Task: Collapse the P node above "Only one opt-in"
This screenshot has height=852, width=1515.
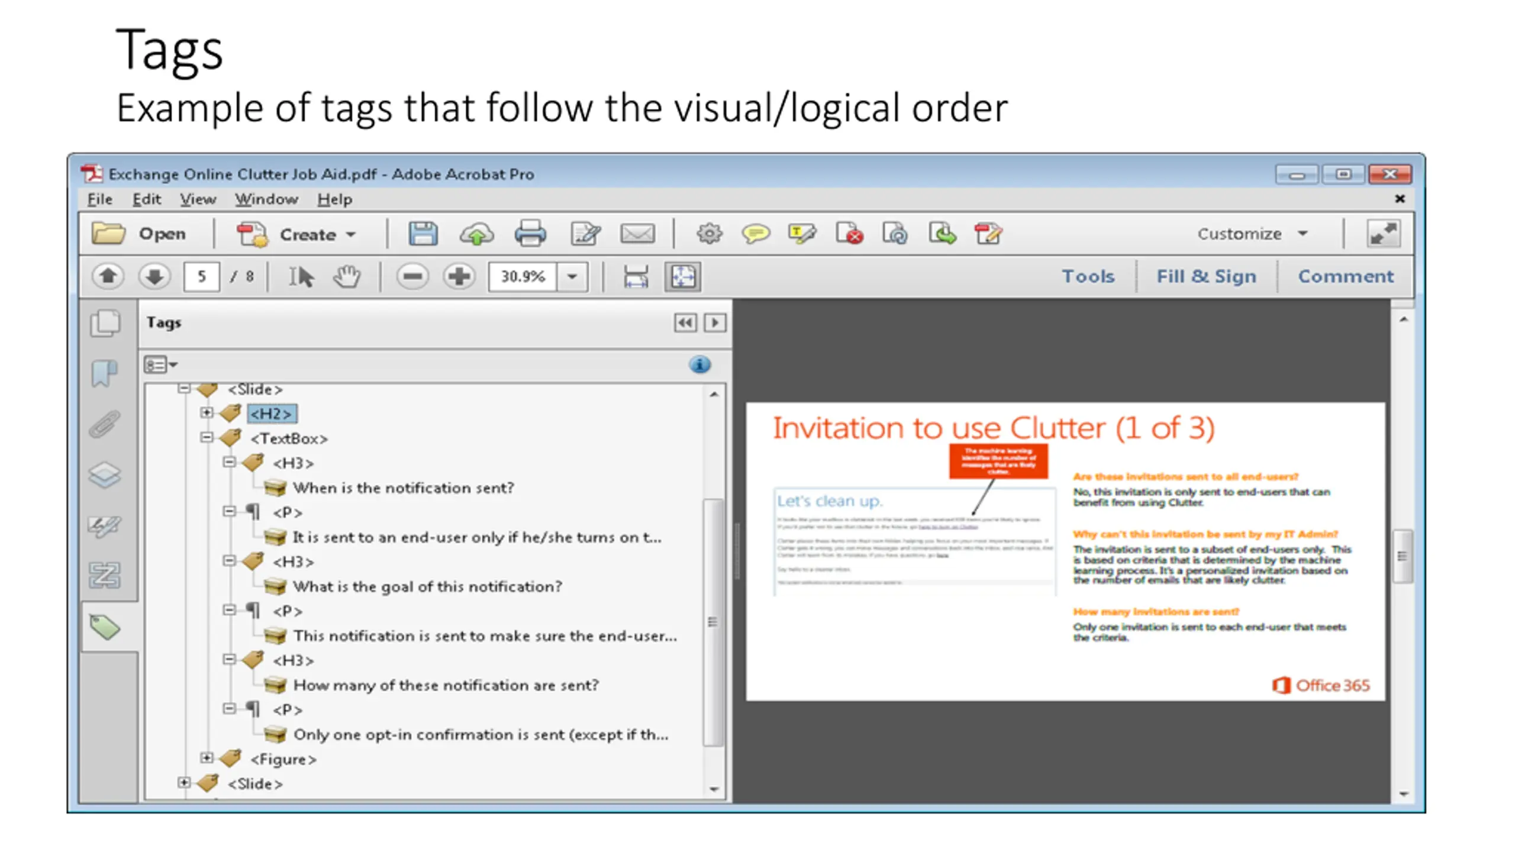Action: pyautogui.click(x=229, y=708)
